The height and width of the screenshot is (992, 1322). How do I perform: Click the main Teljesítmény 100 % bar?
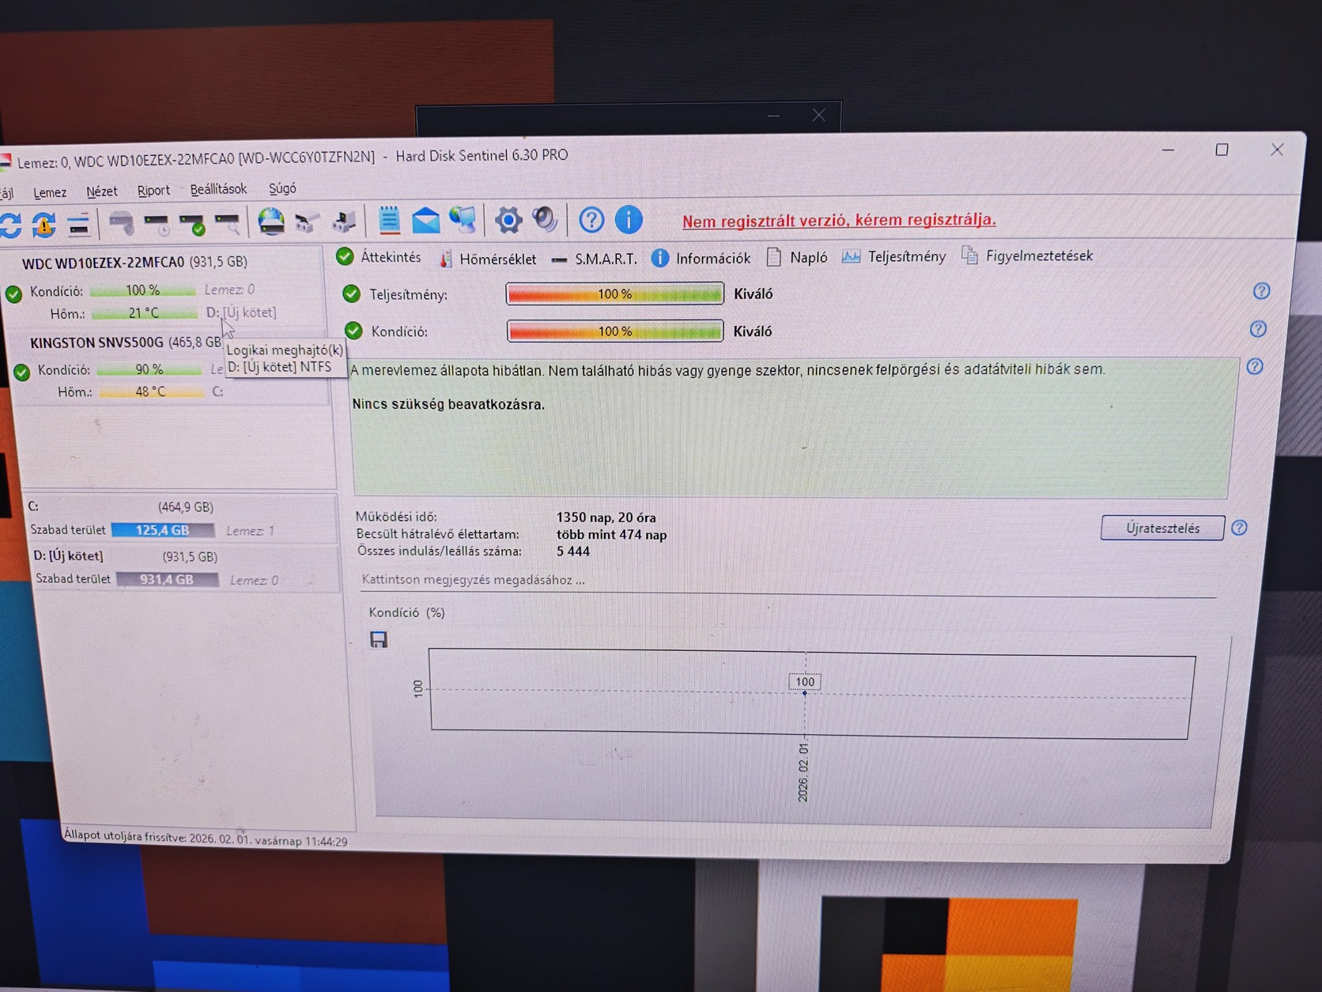(614, 294)
